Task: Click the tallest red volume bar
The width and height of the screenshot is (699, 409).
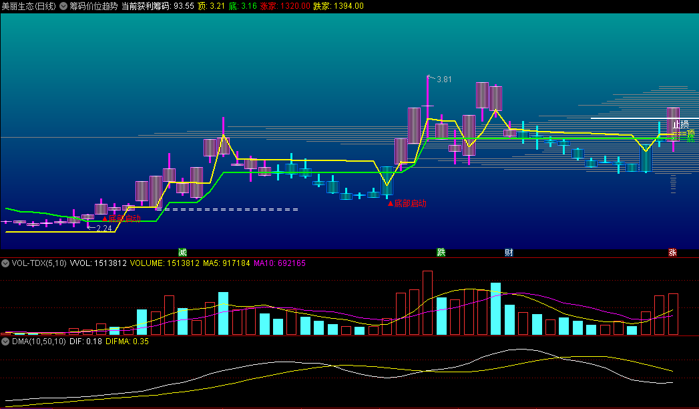Action: coord(427,303)
